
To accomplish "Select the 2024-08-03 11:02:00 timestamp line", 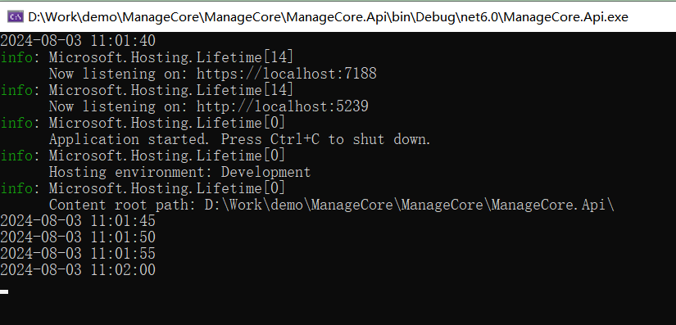I will pyautogui.click(x=78, y=270).
